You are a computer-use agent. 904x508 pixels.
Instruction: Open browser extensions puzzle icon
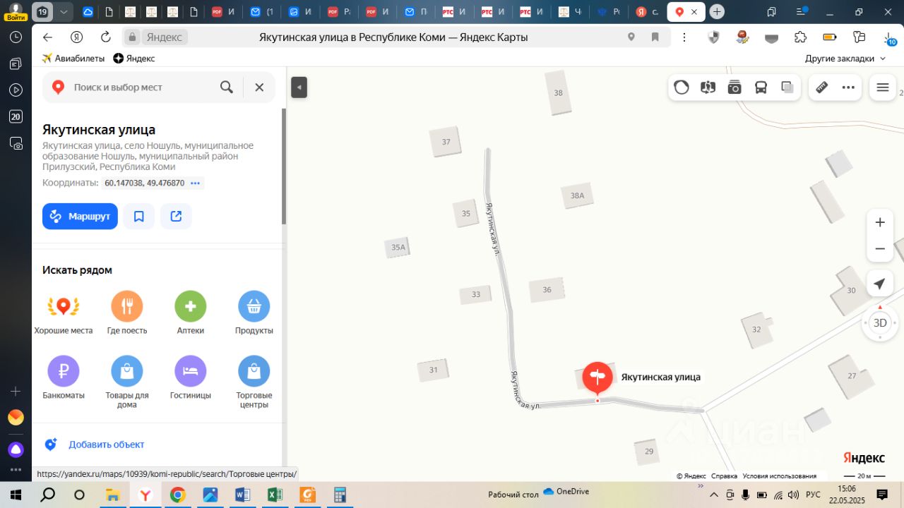[x=800, y=37]
